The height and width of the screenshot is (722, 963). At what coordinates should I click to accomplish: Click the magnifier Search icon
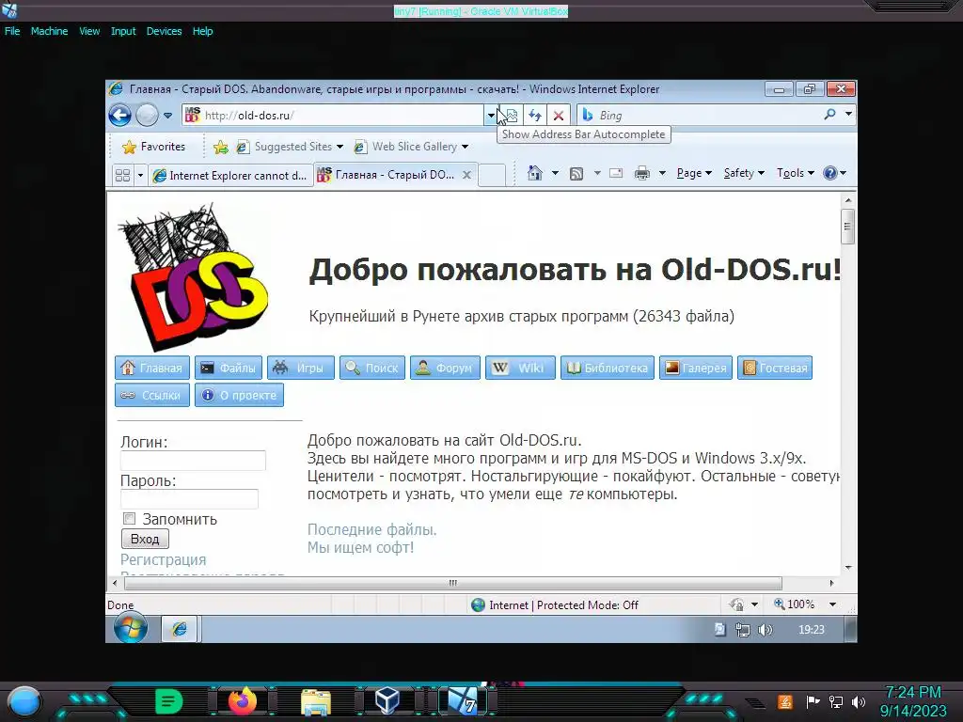pos(829,114)
